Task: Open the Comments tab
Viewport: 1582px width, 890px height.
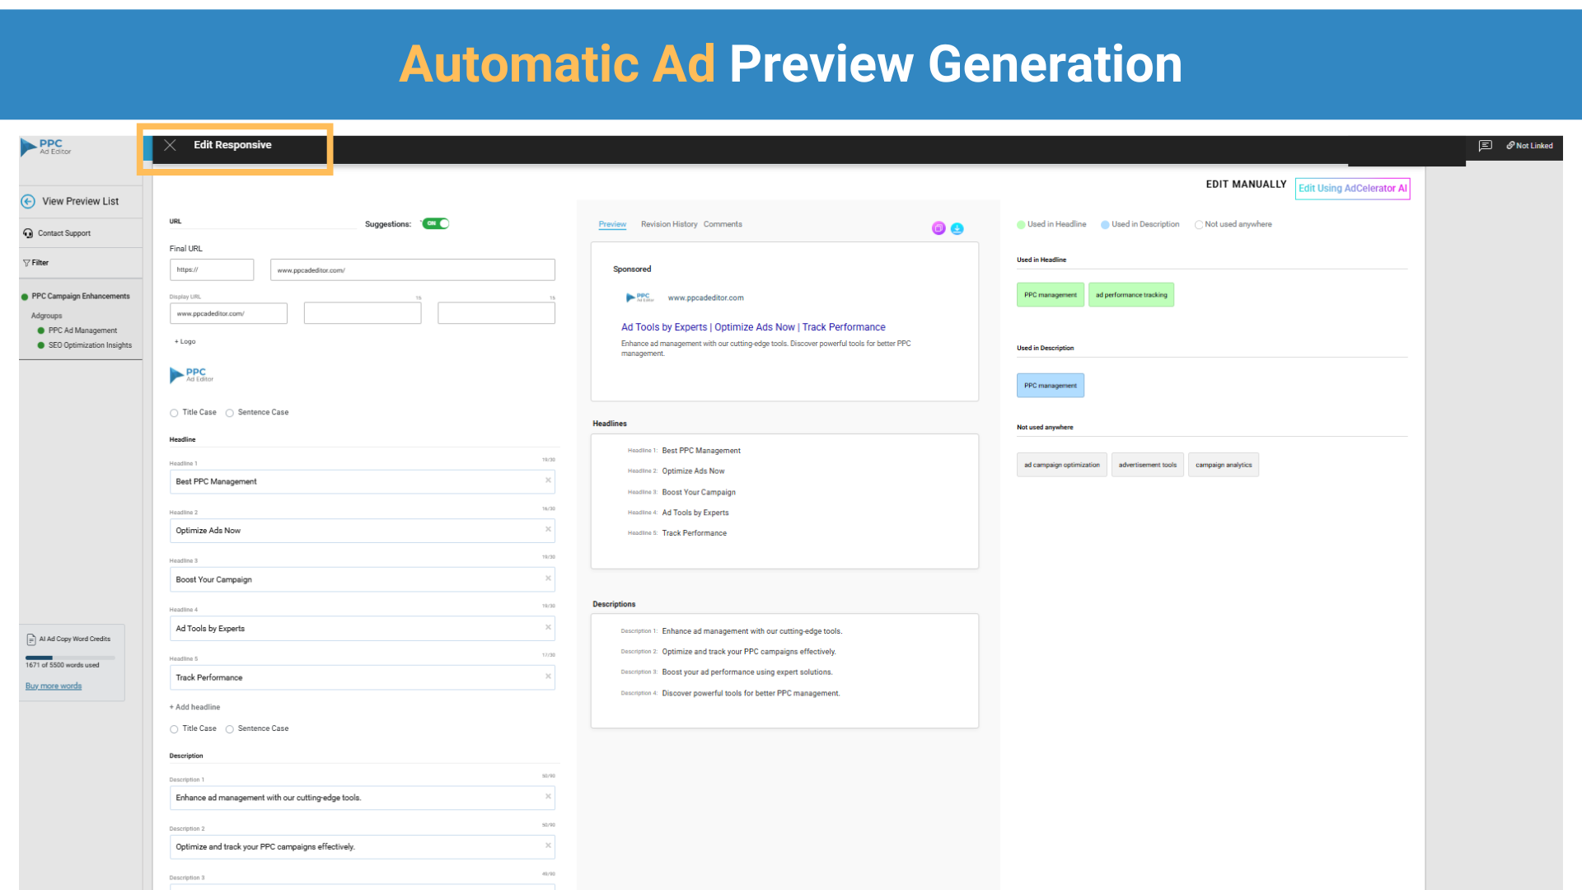Action: pyautogui.click(x=723, y=224)
